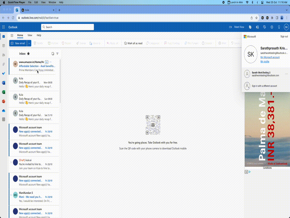
Task: Open the People contacts sidebar icon
Action: (x=4, y=55)
